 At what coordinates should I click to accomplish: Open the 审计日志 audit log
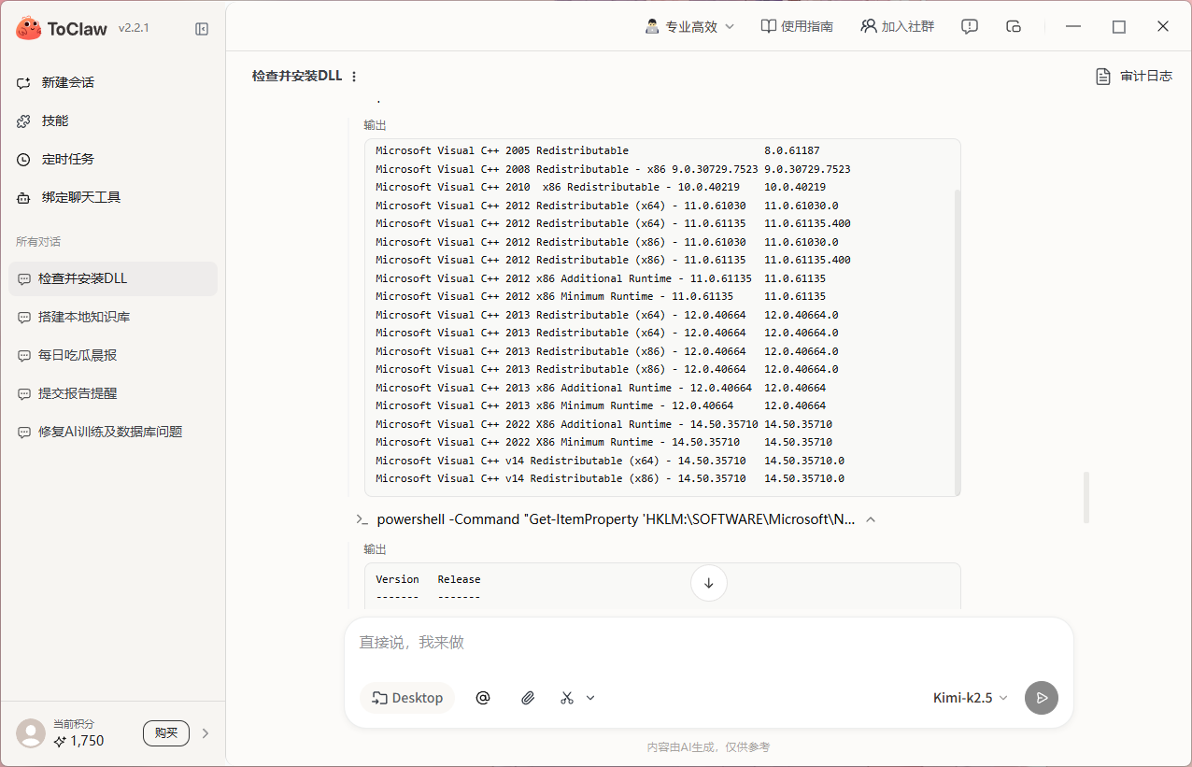1134,76
